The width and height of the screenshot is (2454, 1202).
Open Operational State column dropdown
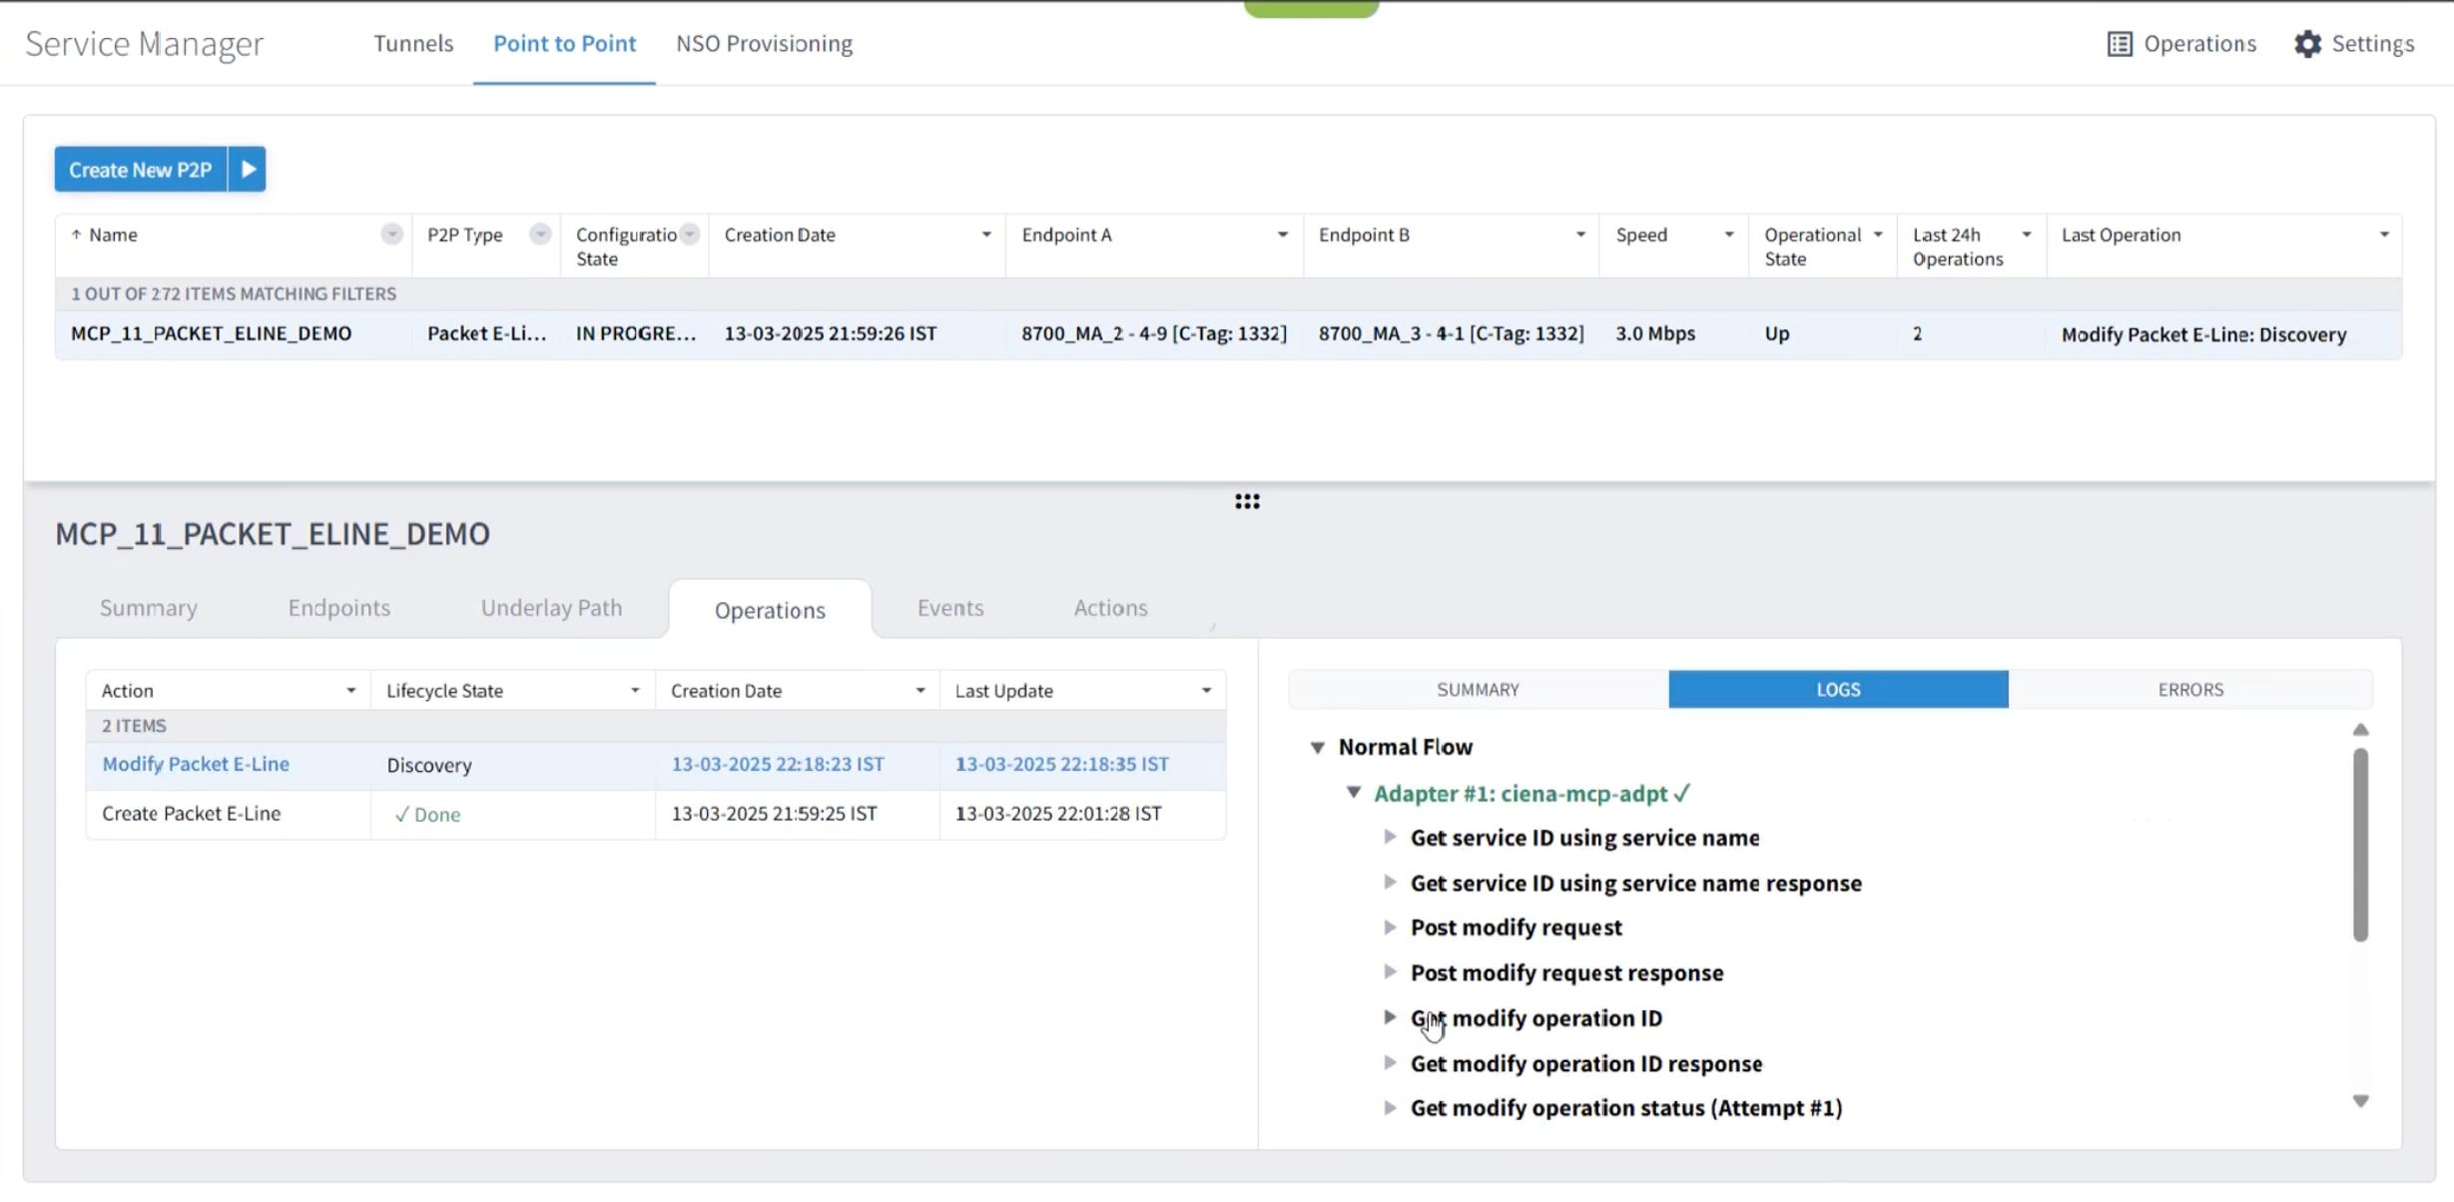[1878, 235]
